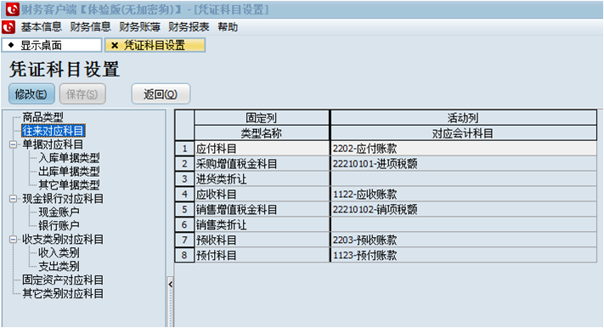Screen dimensions: 604x328
Task: Click the red app logo in the title bar
Action: [12, 8]
